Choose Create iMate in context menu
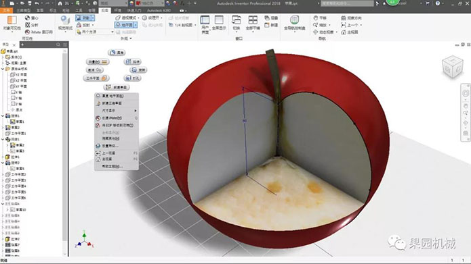This screenshot has width=471, height=264. click(117, 118)
